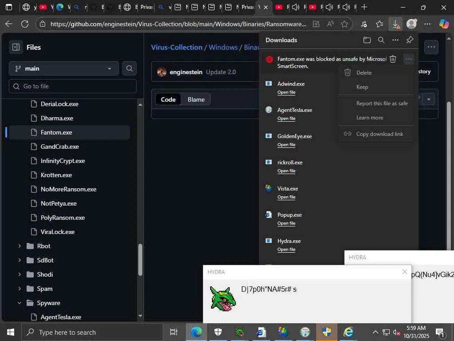The image size is (454, 341).
Task: Close the front HYDRA popup window
Action: (404, 272)
